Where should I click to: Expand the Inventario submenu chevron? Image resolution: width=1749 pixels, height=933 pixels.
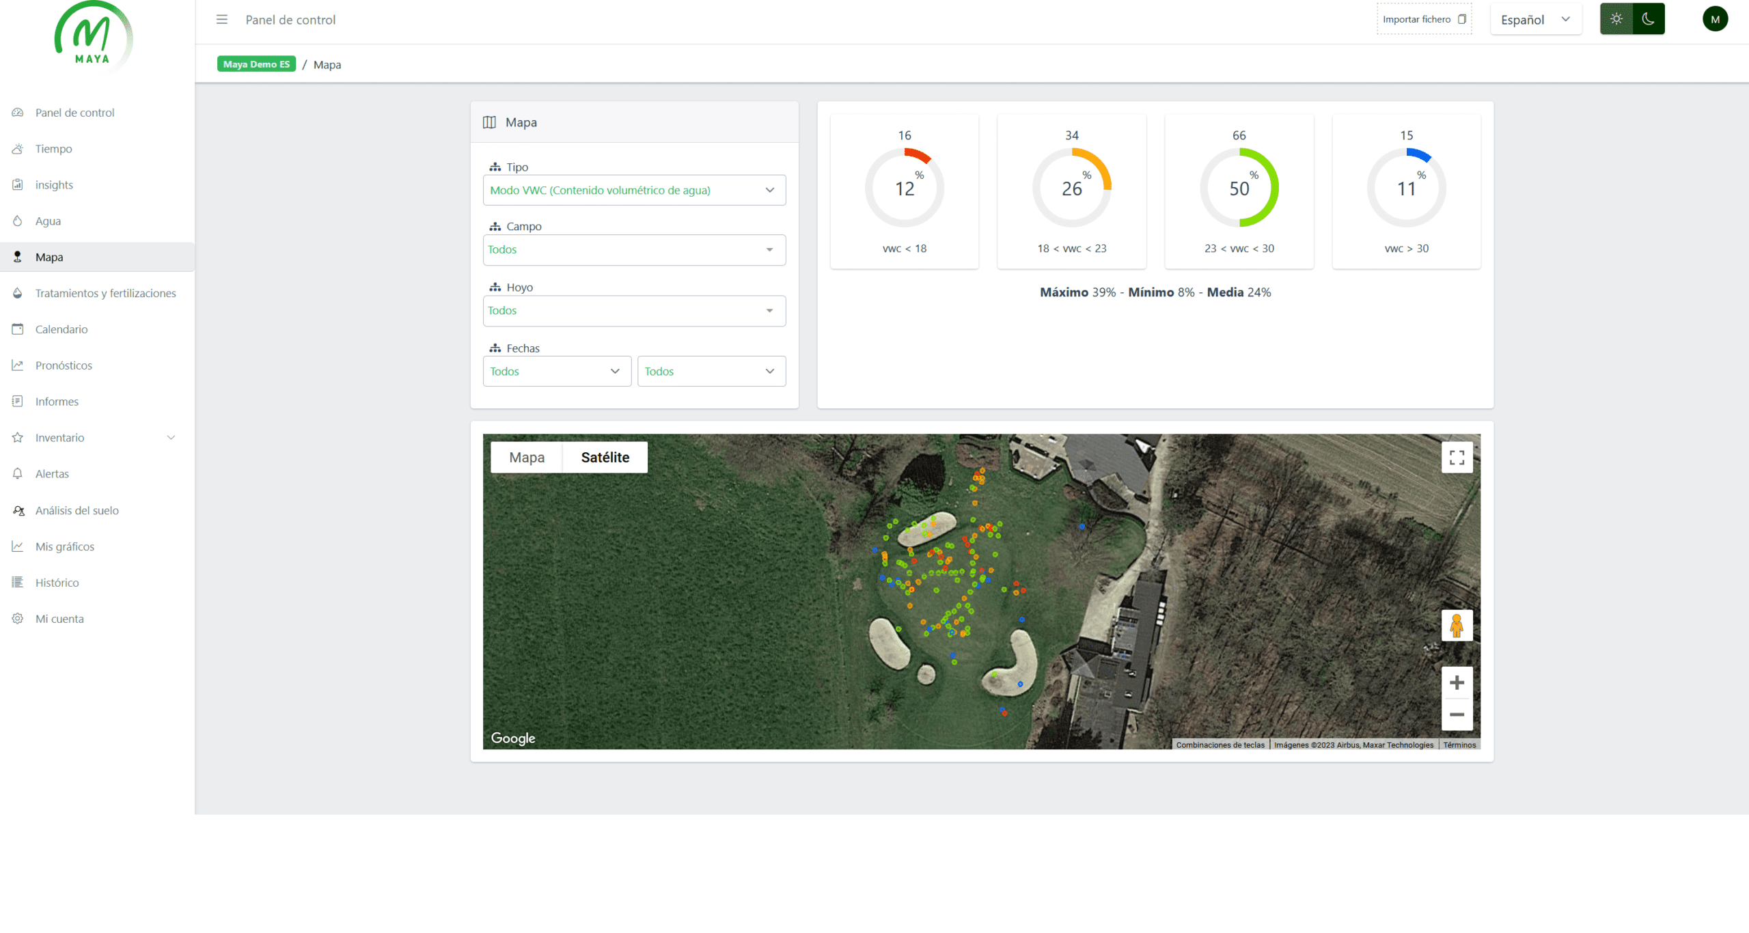[171, 438]
